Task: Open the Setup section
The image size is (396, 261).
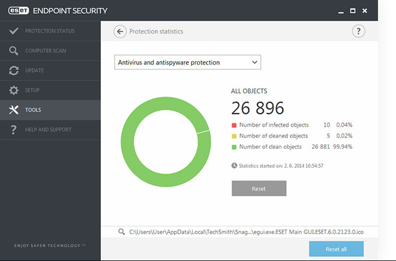Action: (50, 90)
